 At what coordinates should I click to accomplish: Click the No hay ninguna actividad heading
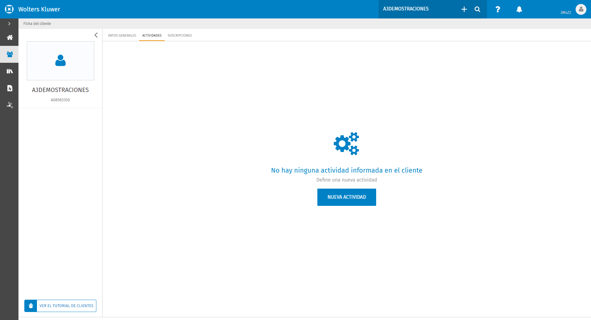tap(347, 170)
